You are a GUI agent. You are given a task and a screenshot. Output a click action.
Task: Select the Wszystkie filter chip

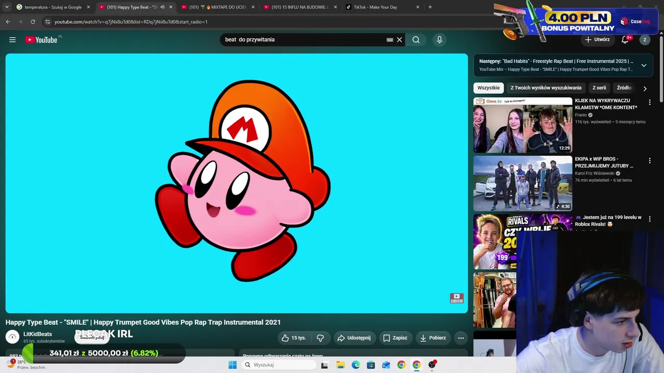click(x=488, y=88)
